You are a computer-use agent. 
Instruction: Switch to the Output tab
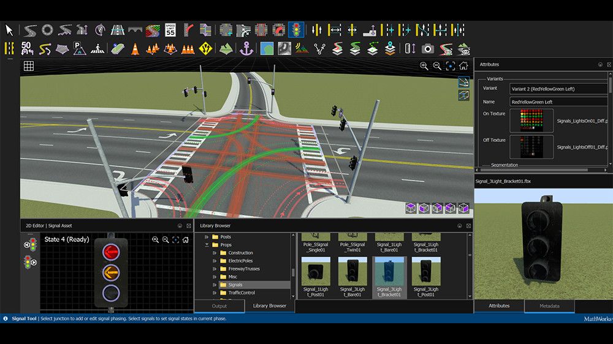pos(219,306)
